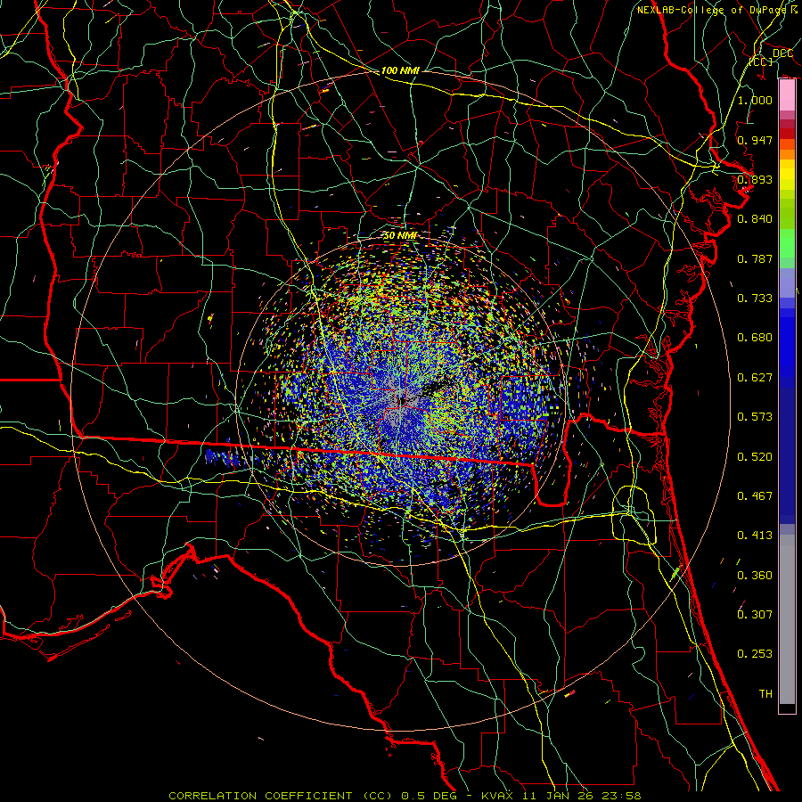Screen dimensions: 802x802
Task: Select the 0.360 scale value label
Action: click(x=755, y=576)
